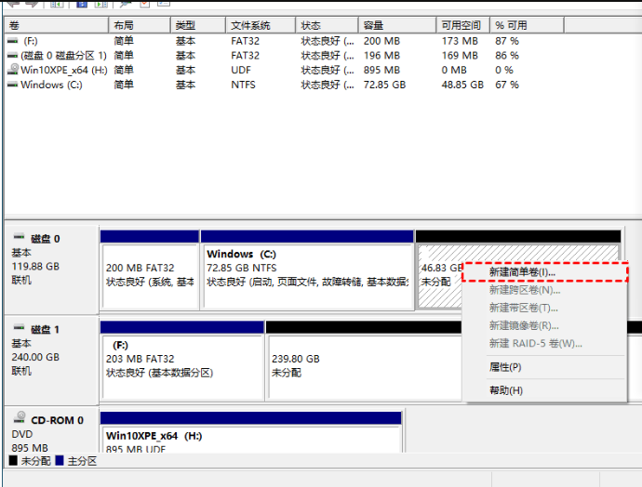Image resolution: width=642 pixels, height=487 pixels.
Task: Sort by the 容量 column header
Action: point(397,25)
